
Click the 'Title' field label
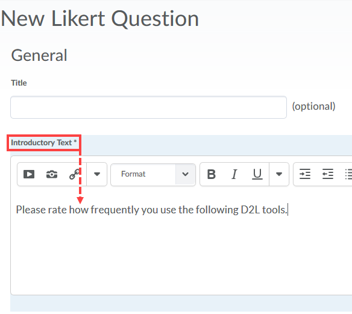click(x=19, y=83)
